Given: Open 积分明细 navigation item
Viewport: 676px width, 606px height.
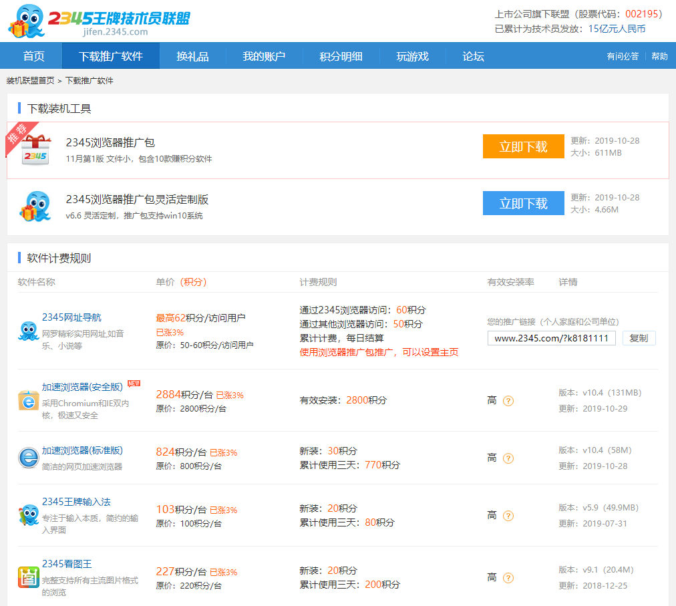Looking at the screenshot, I should 341,56.
